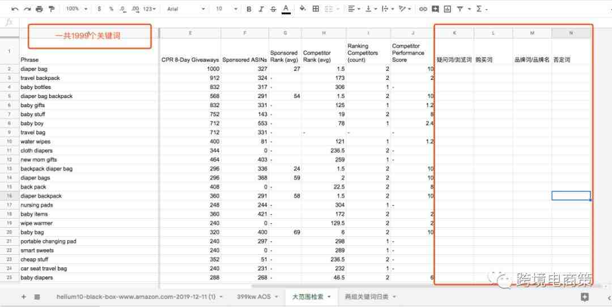This screenshot has height=307, width=612.
Task: Click the Undo arrow icon
Action: click(15, 9)
